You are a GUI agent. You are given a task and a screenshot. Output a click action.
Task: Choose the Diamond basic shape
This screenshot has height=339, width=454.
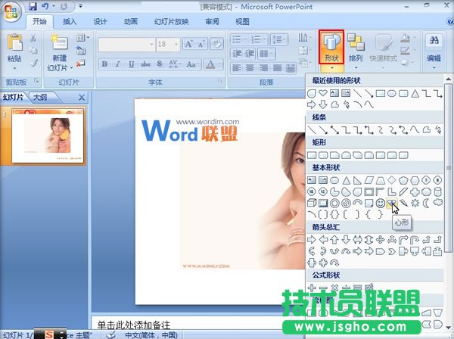pos(392,180)
